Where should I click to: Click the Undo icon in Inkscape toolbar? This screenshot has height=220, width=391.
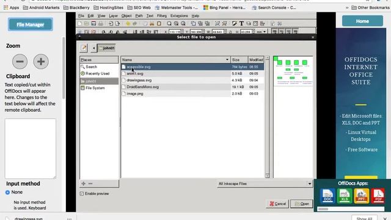pyautogui.click(x=128, y=23)
